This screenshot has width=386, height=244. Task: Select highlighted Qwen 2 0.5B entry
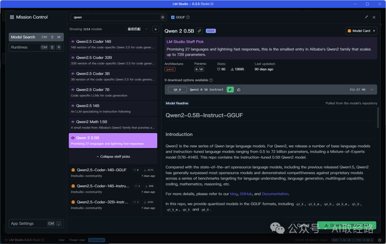coord(113,141)
